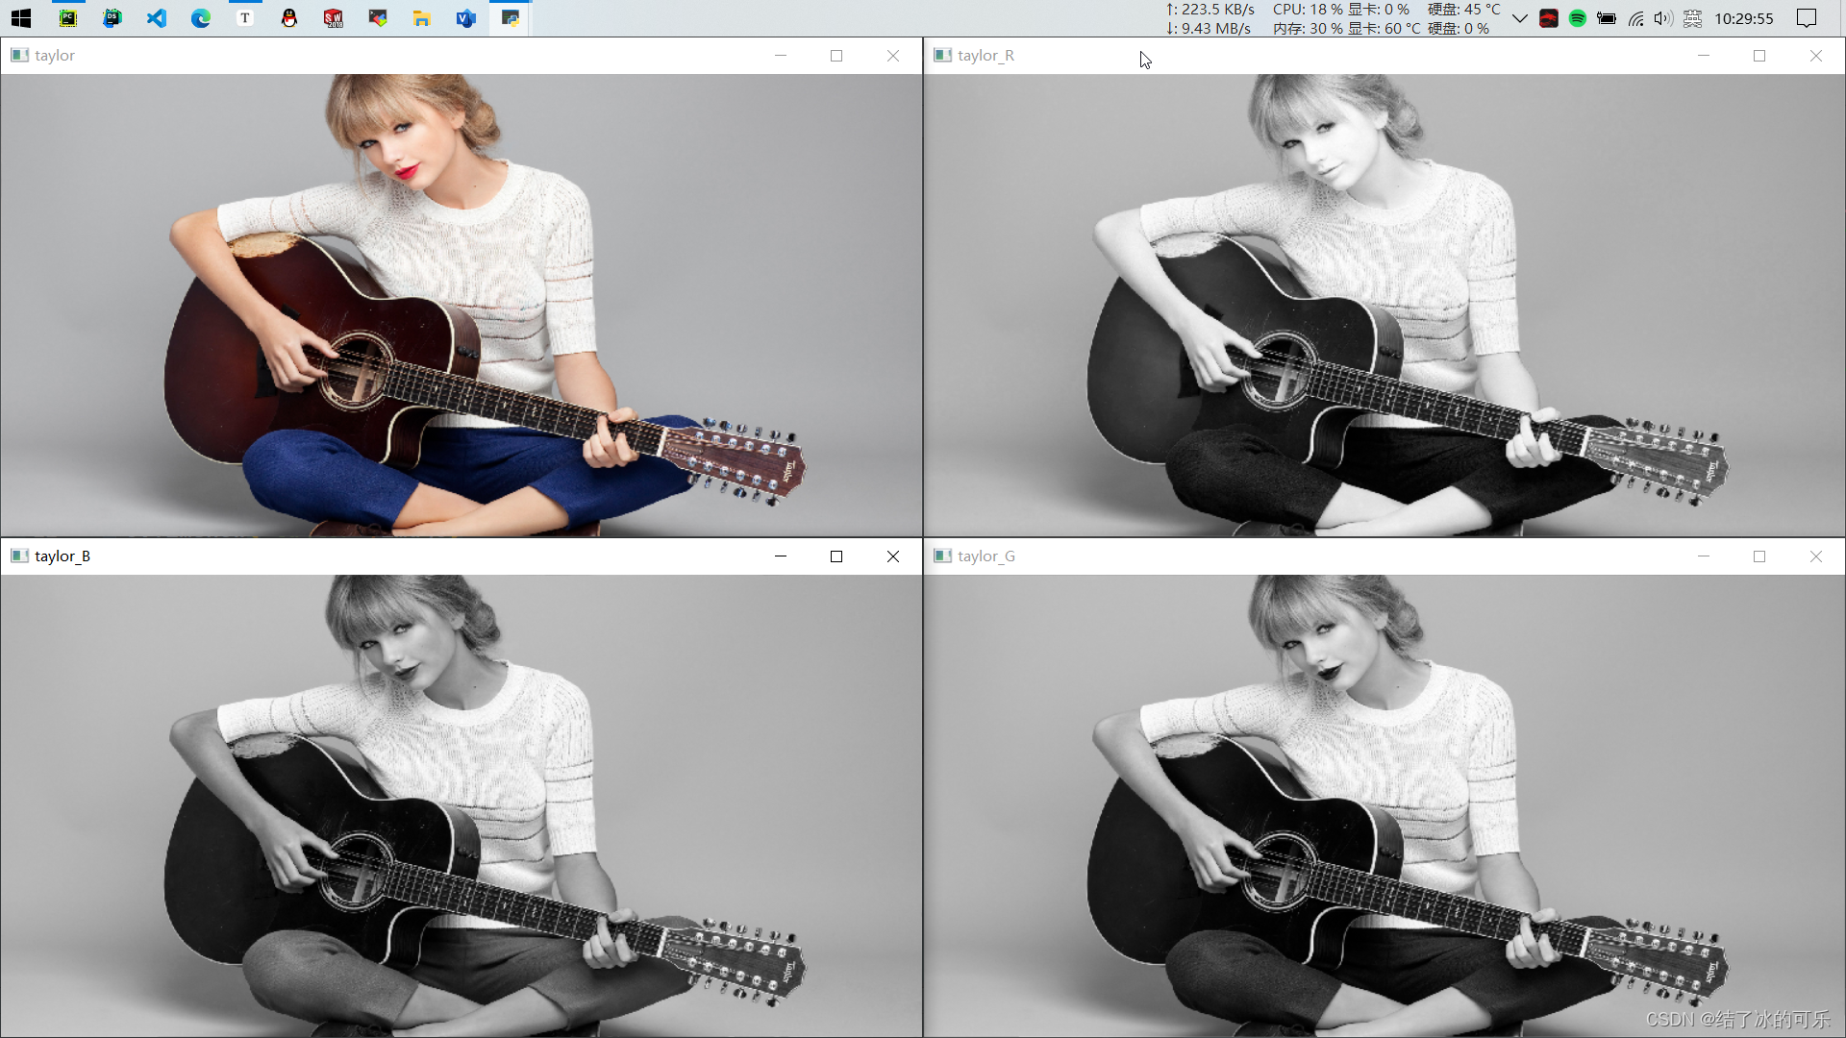Open Typora from the taskbar
1846x1038 pixels.
[245, 18]
